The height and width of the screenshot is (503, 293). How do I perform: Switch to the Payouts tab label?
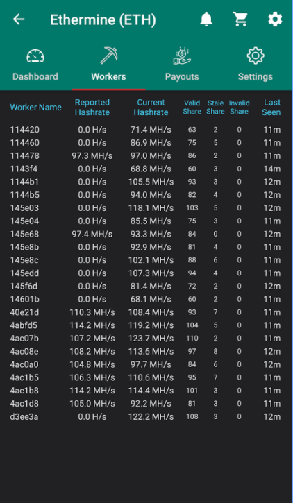[182, 77]
